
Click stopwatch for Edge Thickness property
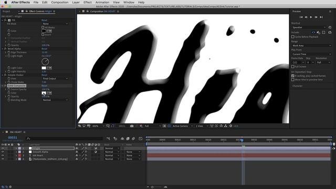click(9, 52)
